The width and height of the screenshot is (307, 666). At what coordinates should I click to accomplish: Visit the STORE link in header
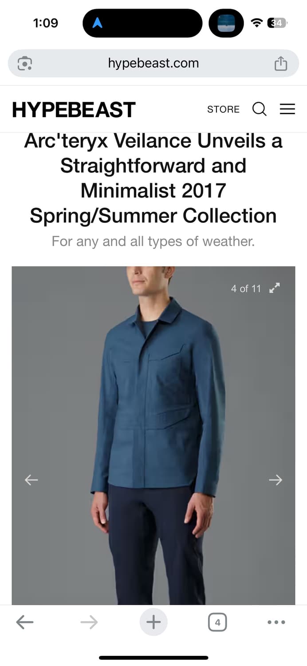point(223,109)
